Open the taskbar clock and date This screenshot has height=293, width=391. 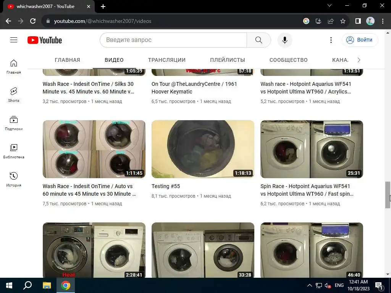click(x=359, y=285)
